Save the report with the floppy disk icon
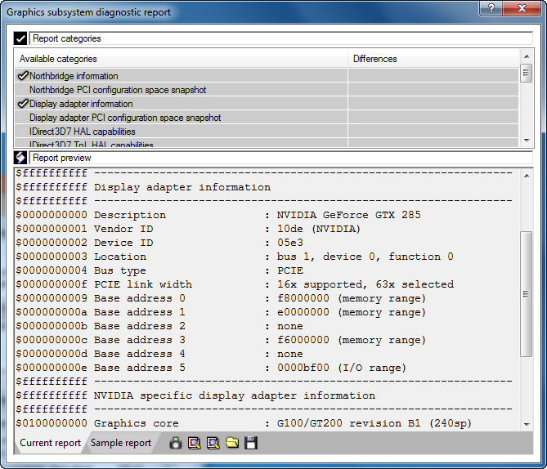547x469 pixels. coord(251,443)
